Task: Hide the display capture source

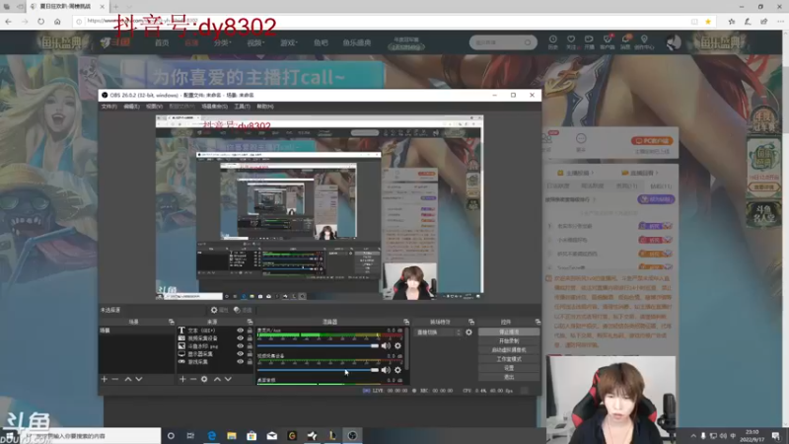Action: [x=240, y=354]
